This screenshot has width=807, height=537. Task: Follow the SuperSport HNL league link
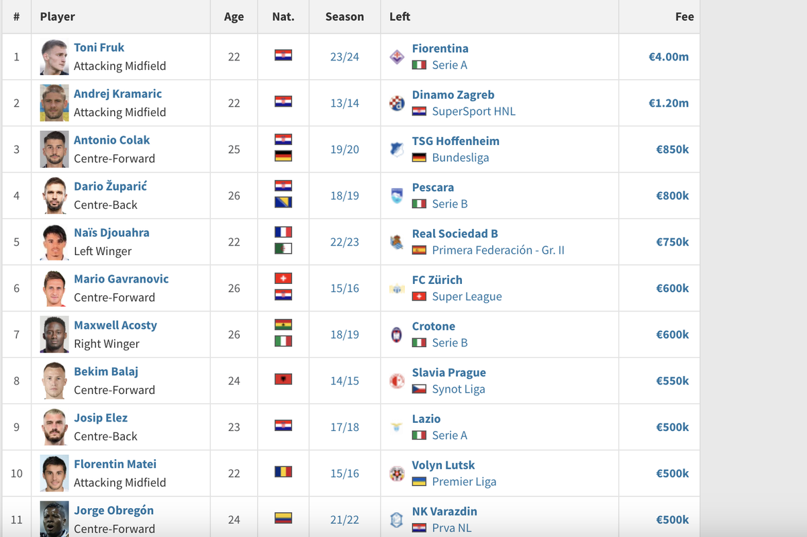click(x=473, y=111)
